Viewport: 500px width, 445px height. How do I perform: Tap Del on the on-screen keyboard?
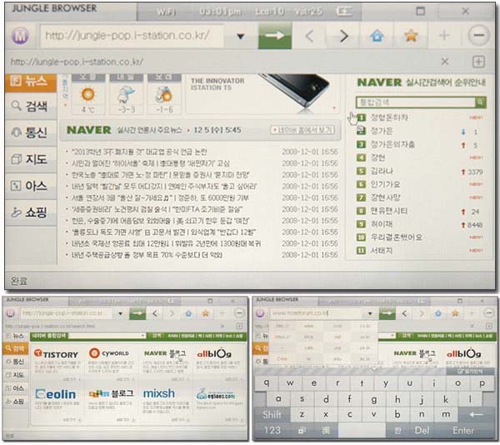click(x=422, y=430)
